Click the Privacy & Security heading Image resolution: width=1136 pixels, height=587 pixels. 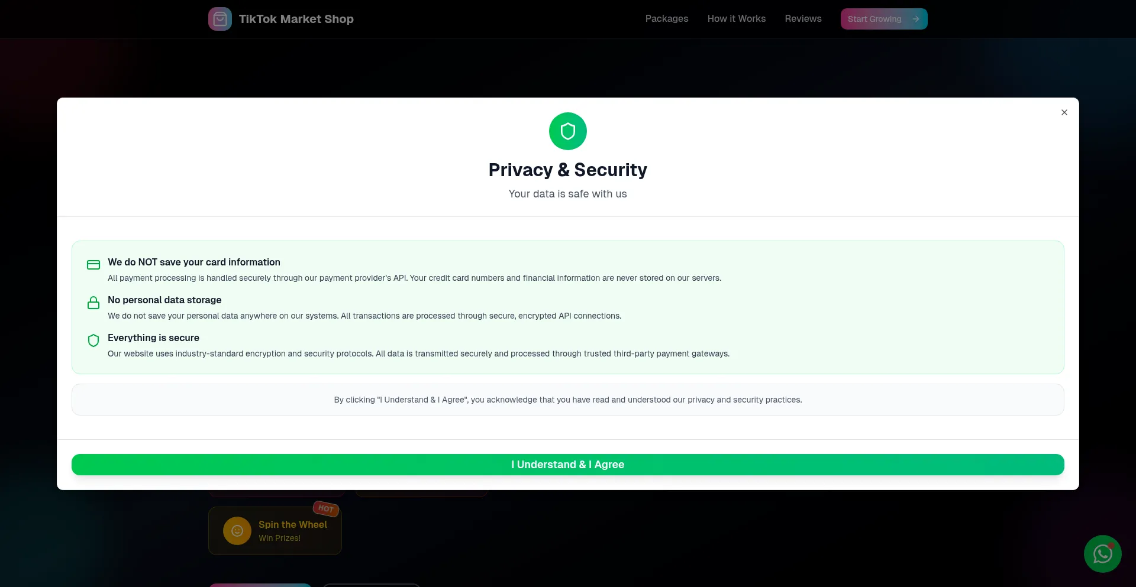point(568,170)
